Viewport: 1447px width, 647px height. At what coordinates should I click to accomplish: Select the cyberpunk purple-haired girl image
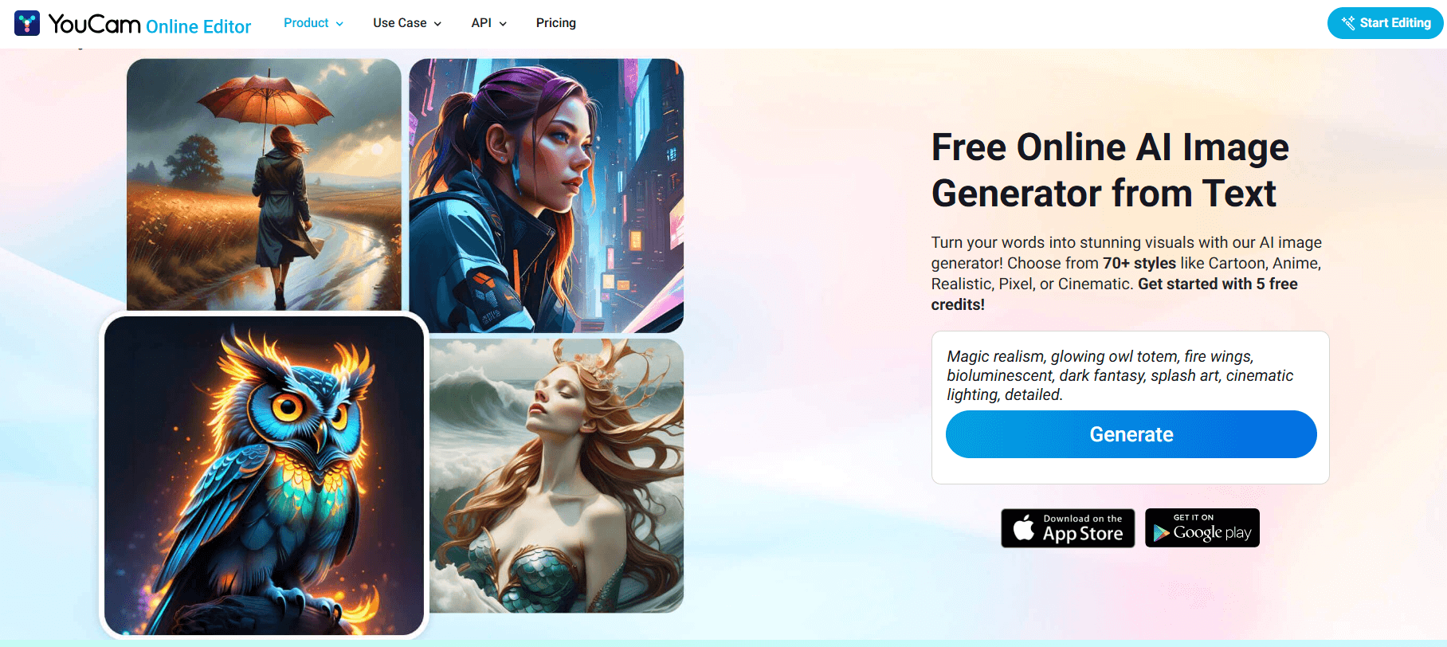(x=546, y=195)
